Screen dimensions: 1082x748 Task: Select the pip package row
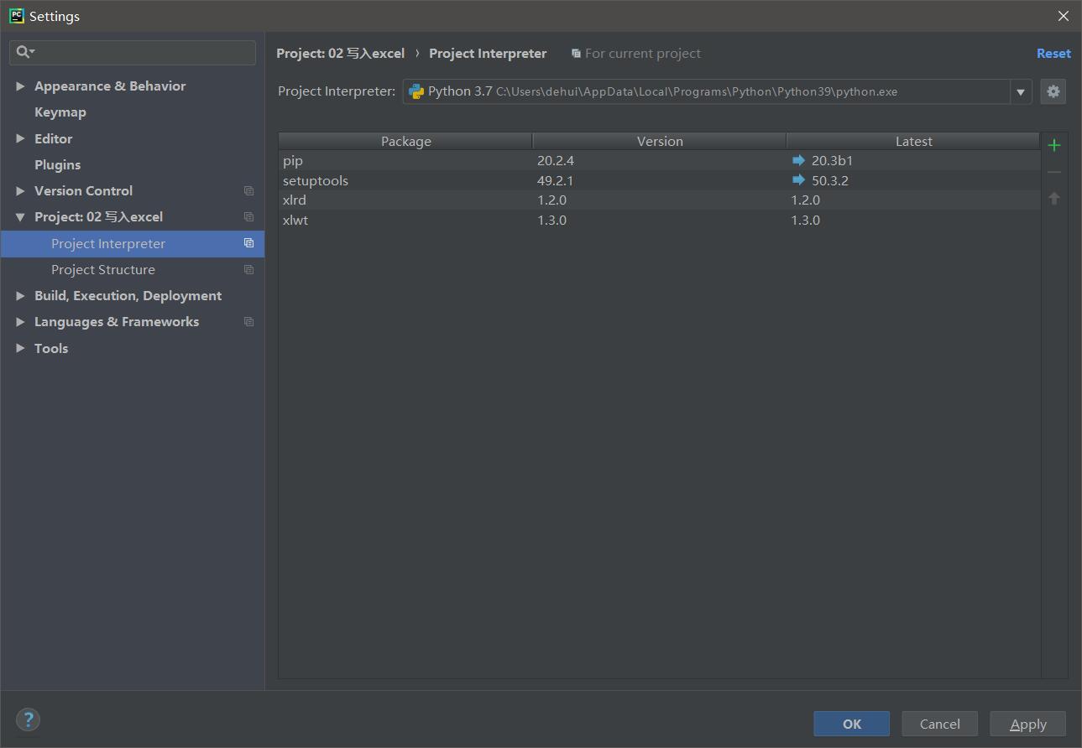point(659,160)
